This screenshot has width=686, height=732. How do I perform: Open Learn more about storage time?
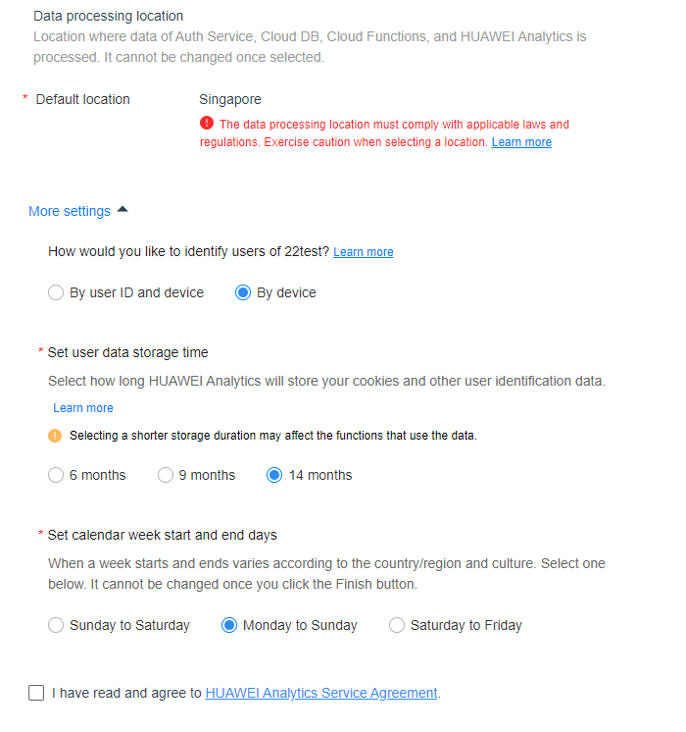83,408
